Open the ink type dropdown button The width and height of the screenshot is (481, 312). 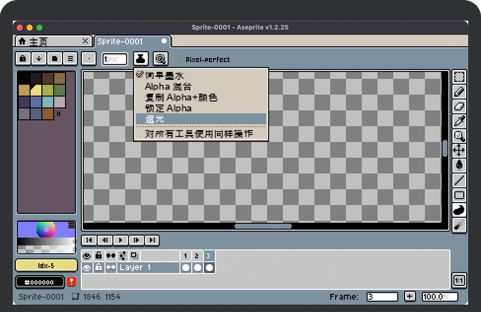(x=141, y=59)
